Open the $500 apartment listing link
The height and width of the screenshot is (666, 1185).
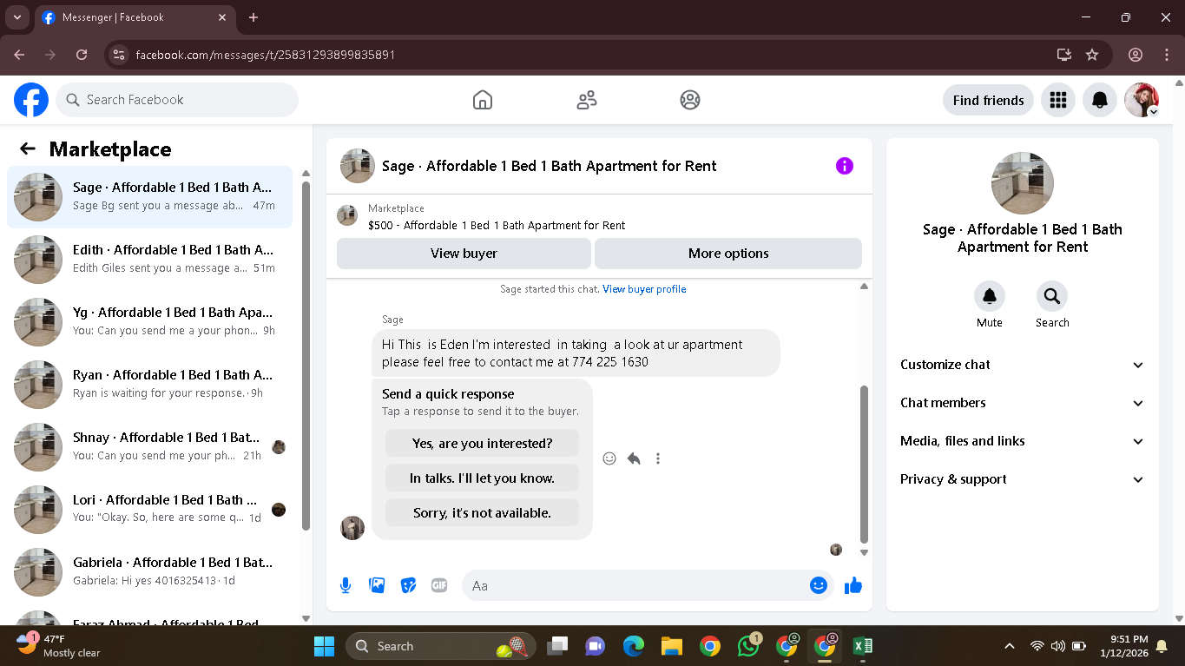coord(497,225)
